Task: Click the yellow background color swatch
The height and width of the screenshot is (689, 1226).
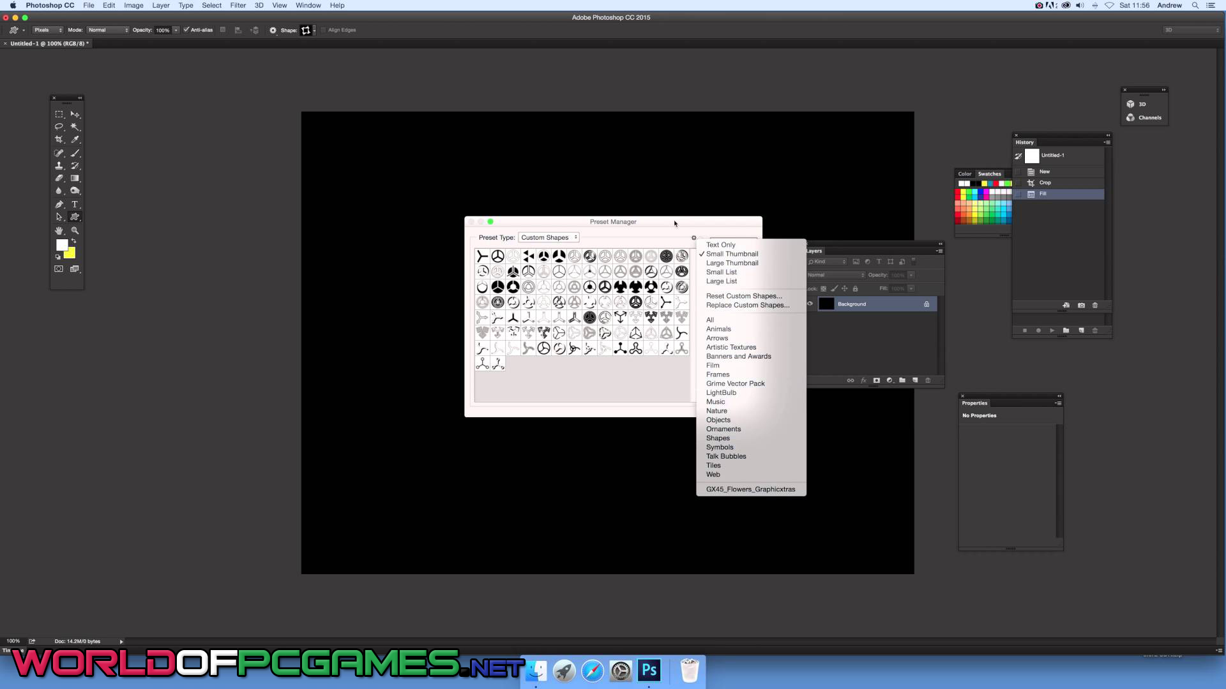Action: coord(70,253)
